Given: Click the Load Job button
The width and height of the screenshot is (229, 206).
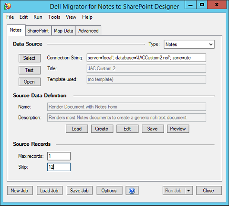Looking at the screenshot, I should pos(50,191).
